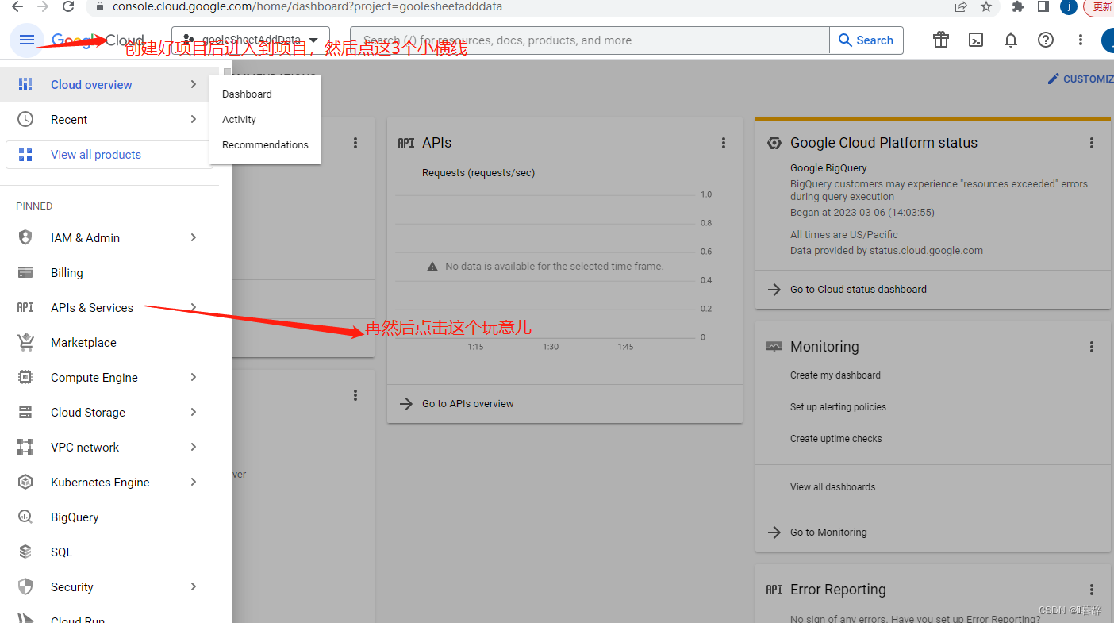Click the browser back arrow

17,6
